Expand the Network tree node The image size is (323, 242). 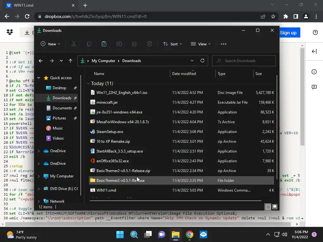38,201
